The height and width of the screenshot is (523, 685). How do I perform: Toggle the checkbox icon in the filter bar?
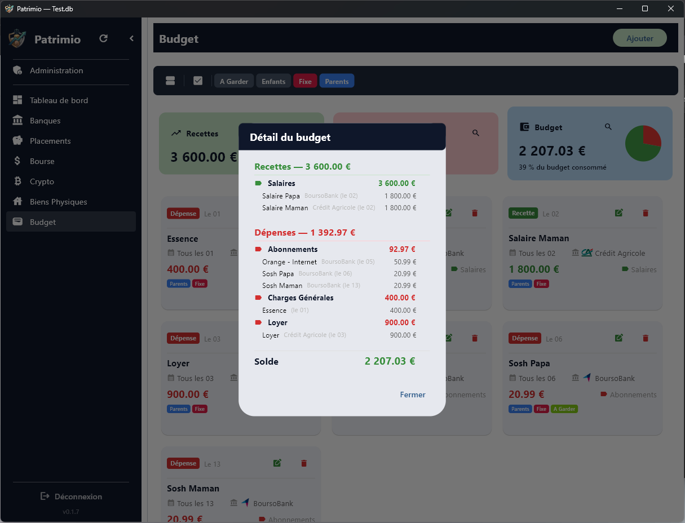pos(198,81)
